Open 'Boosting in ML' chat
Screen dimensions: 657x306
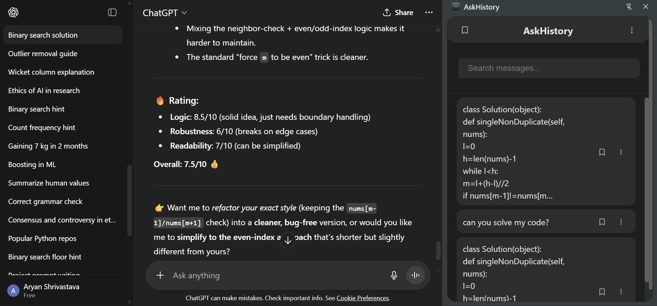pos(63,164)
